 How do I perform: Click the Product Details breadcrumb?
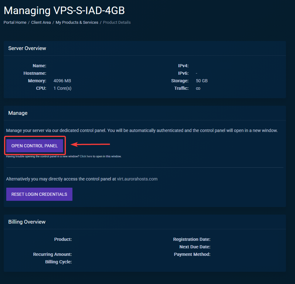pos(117,23)
